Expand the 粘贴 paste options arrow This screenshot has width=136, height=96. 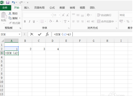[4, 23]
